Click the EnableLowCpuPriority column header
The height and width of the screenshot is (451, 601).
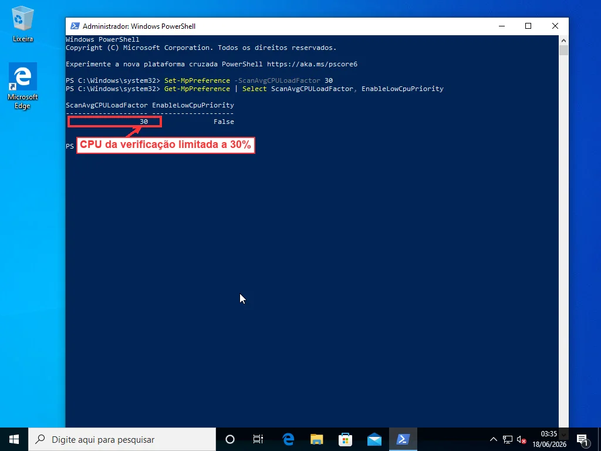(x=193, y=105)
